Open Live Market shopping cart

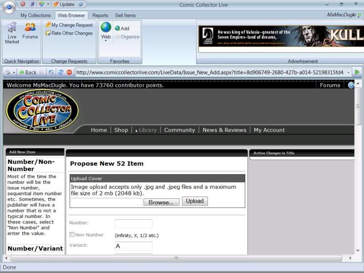coord(12,33)
